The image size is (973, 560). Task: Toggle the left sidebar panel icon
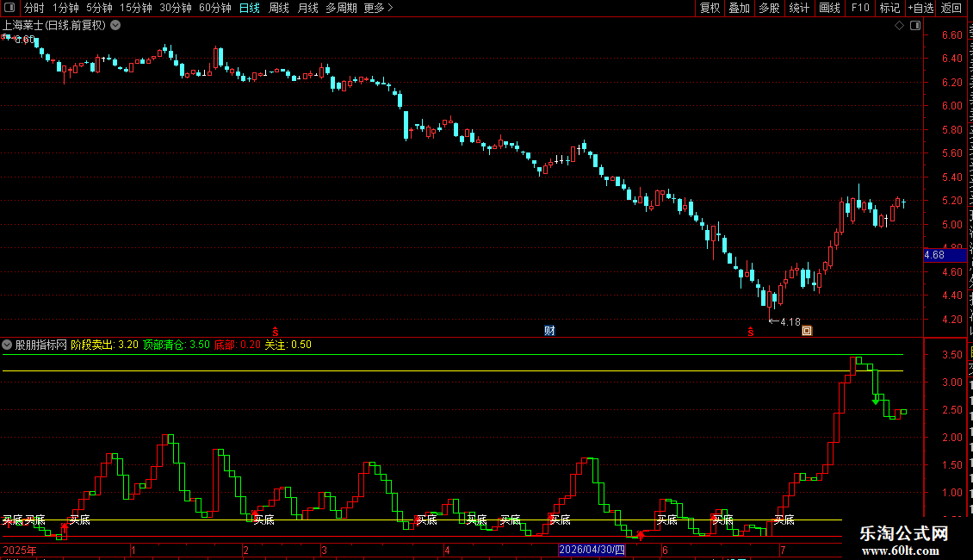pos(9,8)
